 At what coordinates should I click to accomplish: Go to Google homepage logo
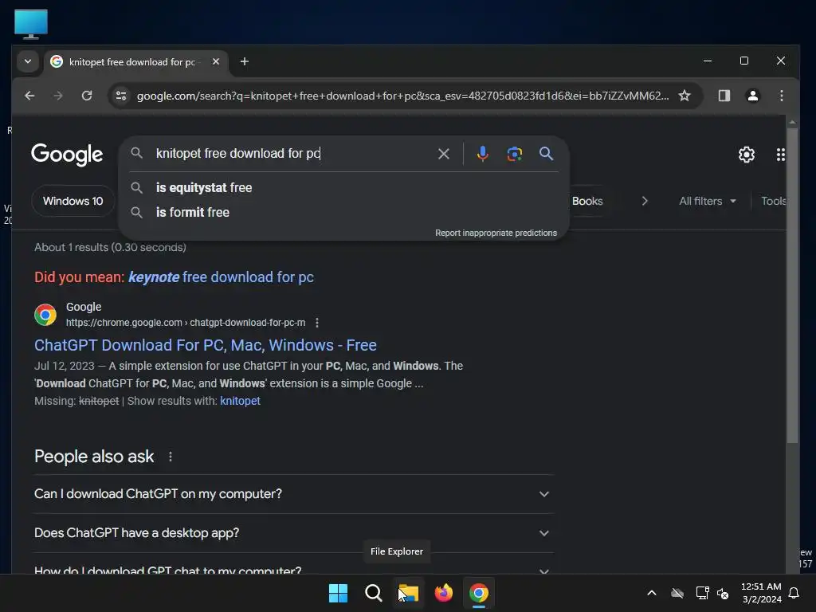[x=67, y=154]
